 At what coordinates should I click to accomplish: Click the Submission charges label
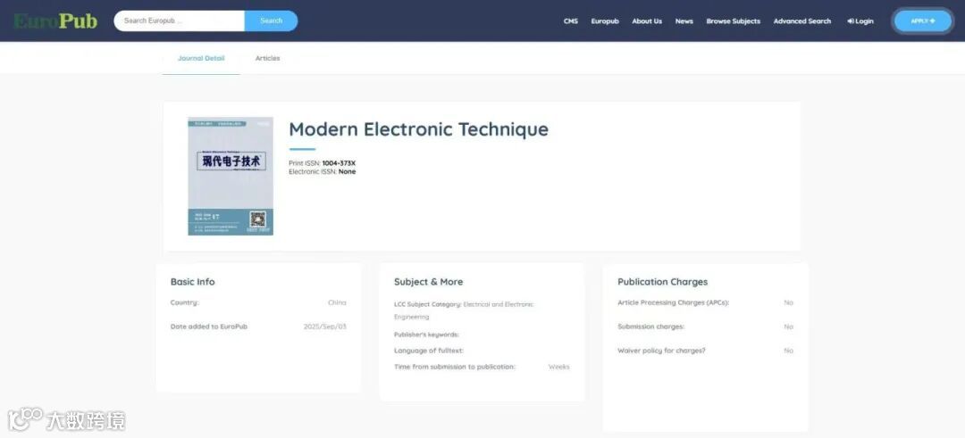[651, 326]
